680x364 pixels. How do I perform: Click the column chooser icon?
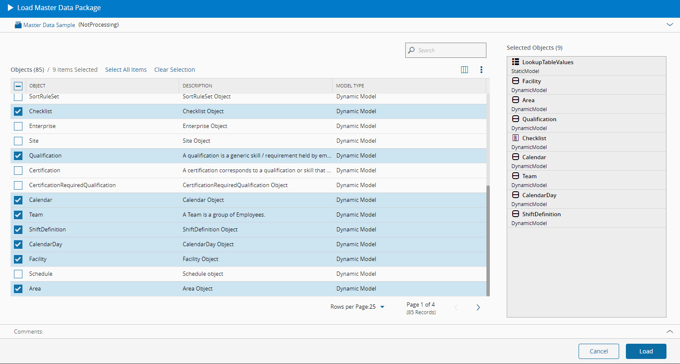(x=464, y=70)
